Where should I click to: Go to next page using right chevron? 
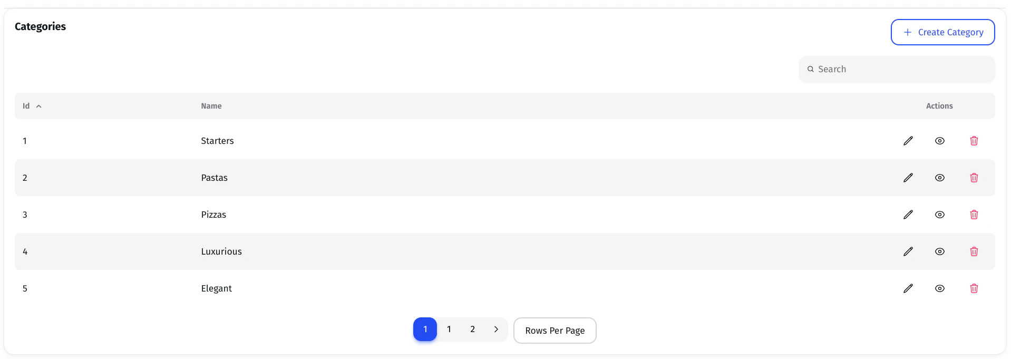click(x=495, y=329)
